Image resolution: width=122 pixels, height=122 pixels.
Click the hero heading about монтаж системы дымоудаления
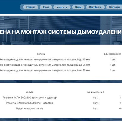61,32
